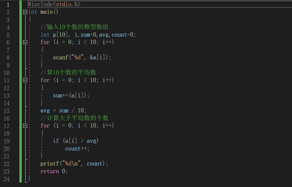292x187 pixels.
Task: Click line number 1 in the gutter
Action: pos(8,5)
